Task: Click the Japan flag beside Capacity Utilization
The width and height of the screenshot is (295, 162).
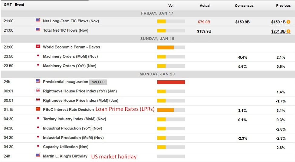Action: pyautogui.click(x=38, y=146)
